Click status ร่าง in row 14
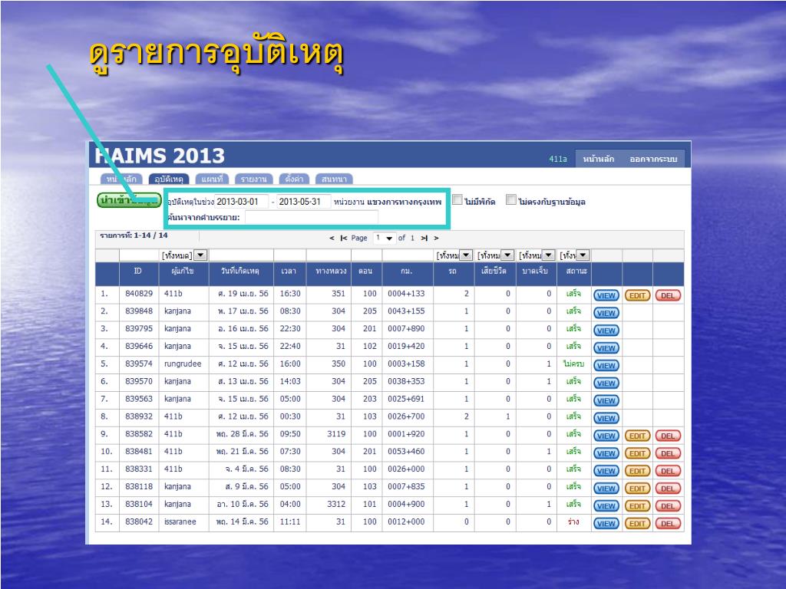786x589 pixels. [573, 522]
